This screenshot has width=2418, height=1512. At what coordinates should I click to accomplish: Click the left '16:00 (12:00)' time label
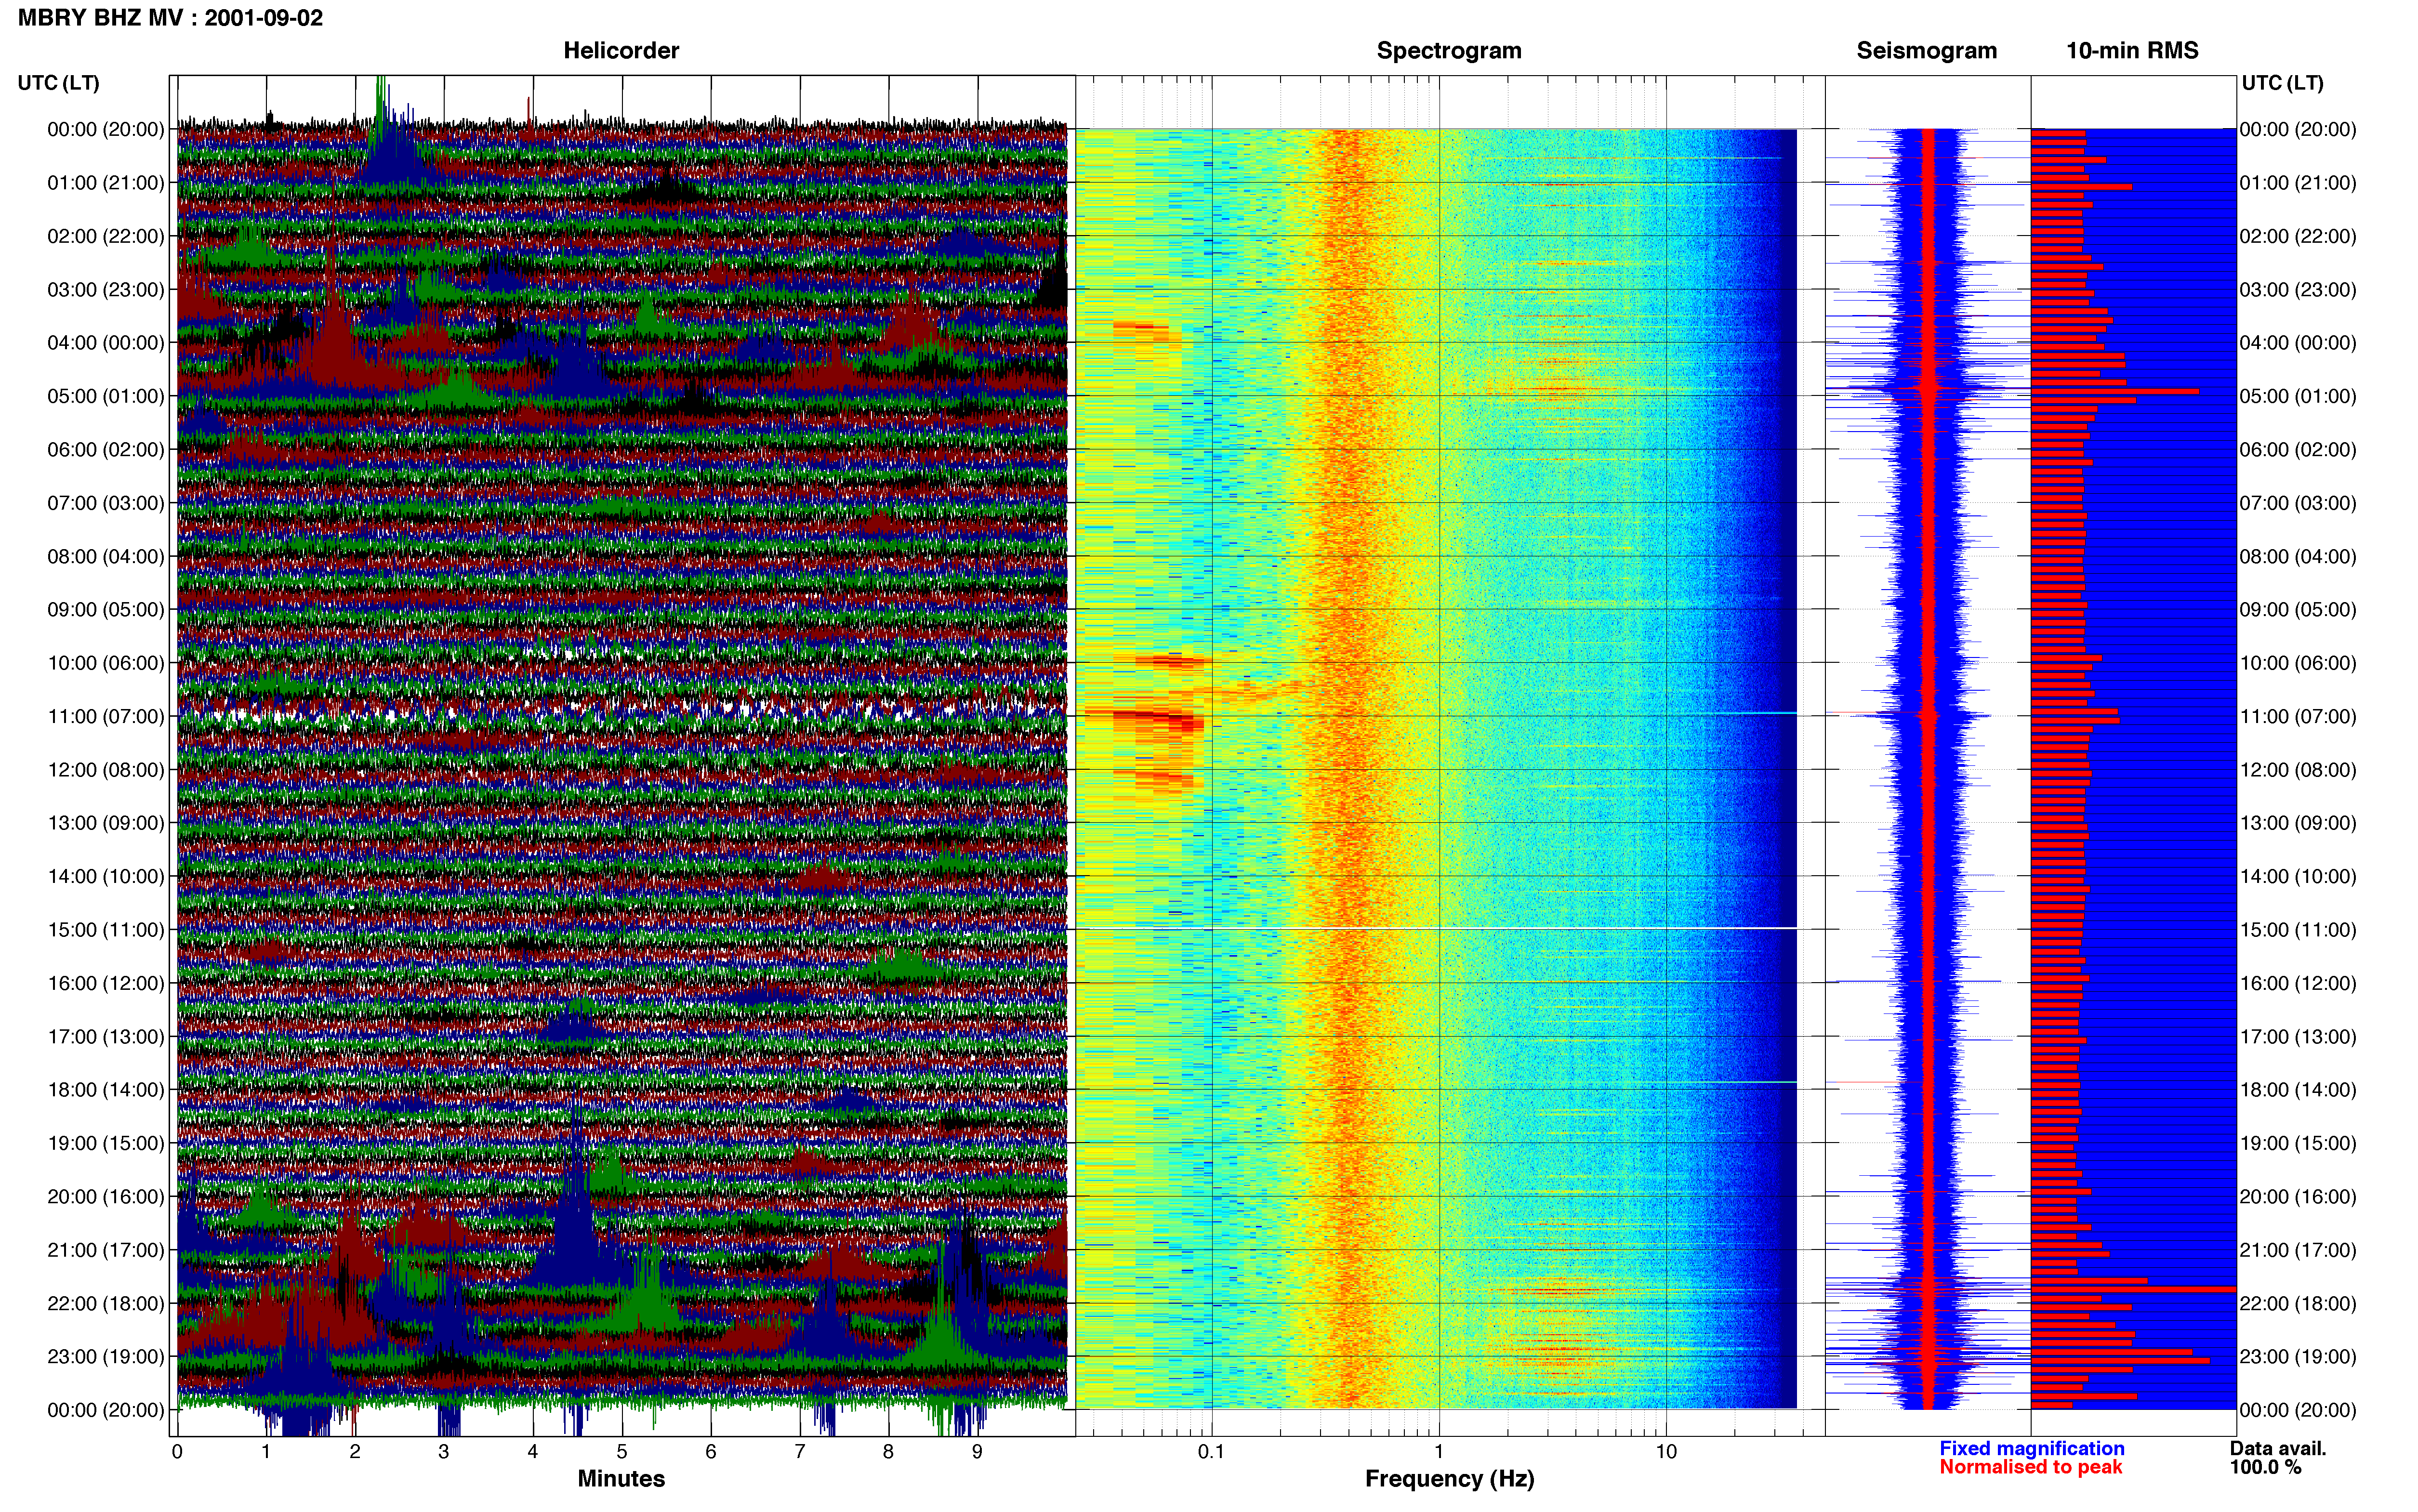106,983
